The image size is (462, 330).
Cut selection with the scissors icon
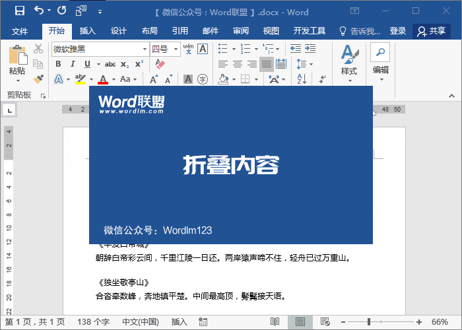(38, 49)
